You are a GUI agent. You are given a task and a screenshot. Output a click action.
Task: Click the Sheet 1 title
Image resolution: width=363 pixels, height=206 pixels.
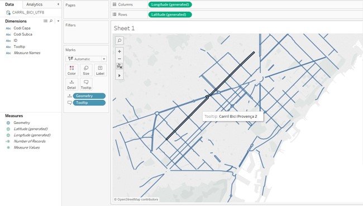(x=124, y=28)
